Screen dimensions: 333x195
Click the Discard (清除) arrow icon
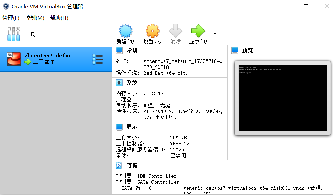pyautogui.click(x=175, y=31)
